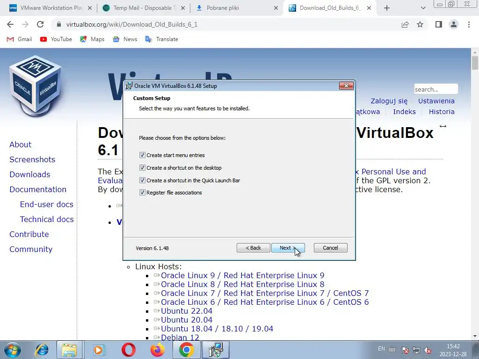Viewport: 479px width, 359px height.
Task: Open About in sidebar
Action: pos(21,144)
